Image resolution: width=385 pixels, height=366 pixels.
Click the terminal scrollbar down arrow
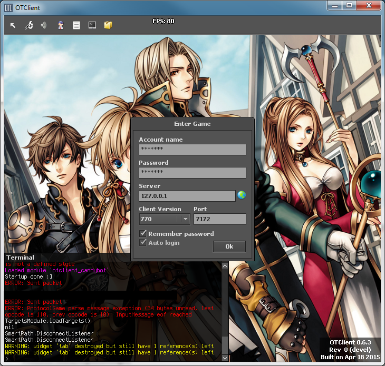click(225, 358)
